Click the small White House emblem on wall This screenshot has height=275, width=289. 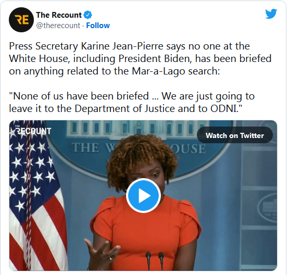[267, 208]
